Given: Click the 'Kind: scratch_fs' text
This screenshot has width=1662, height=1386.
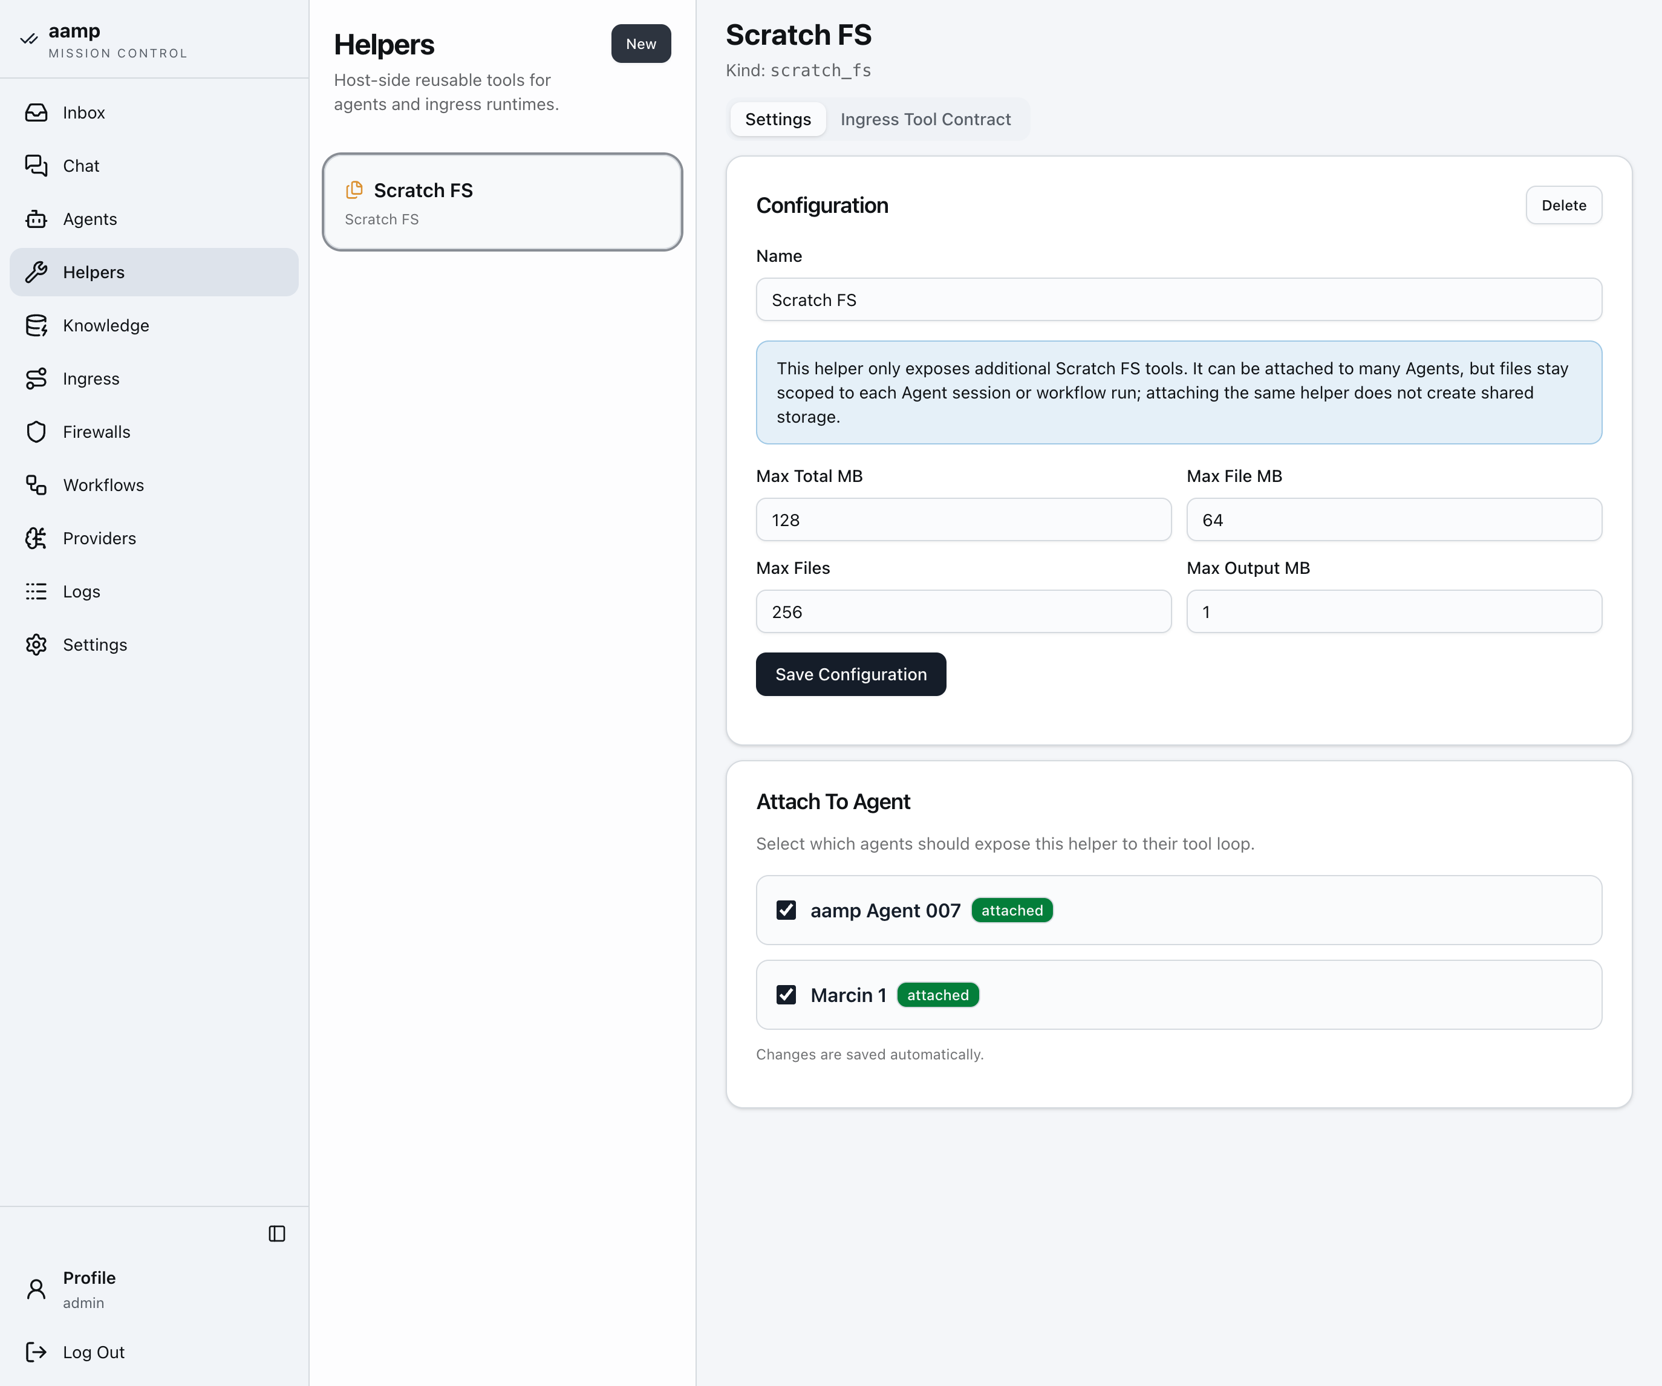Looking at the screenshot, I should (x=798, y=70).
